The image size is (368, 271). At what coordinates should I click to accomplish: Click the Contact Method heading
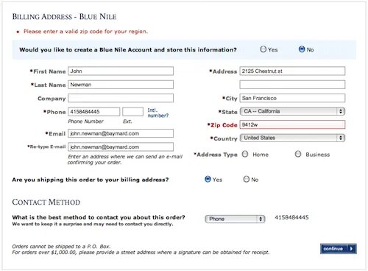click(46, 202)
